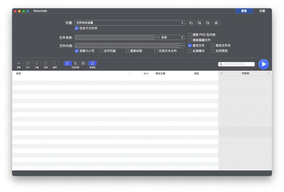Switch to tree outline view icon
The height and width of the screenshot is (192, 284).
point(75,63)
